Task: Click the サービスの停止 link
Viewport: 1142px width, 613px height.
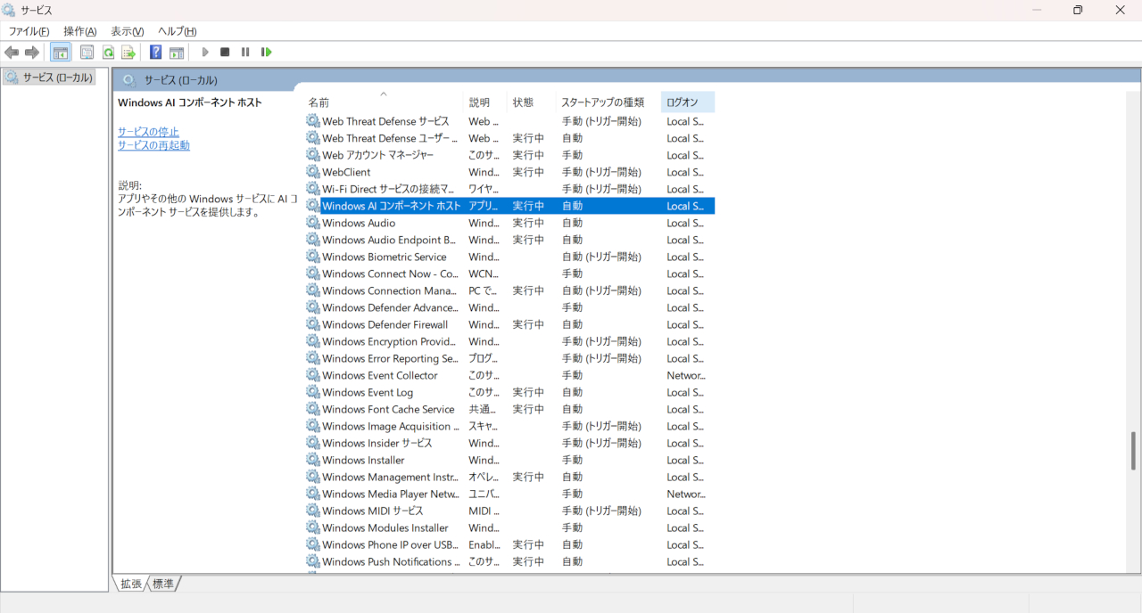Action: pyautogui.click(x=148, y=132)
